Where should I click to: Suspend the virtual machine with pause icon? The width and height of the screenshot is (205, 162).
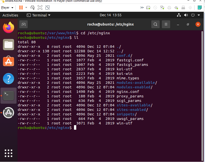(21, 7)
